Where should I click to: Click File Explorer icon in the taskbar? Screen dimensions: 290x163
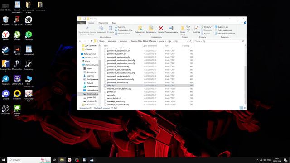pyautogui.click(x=62, y=160)
